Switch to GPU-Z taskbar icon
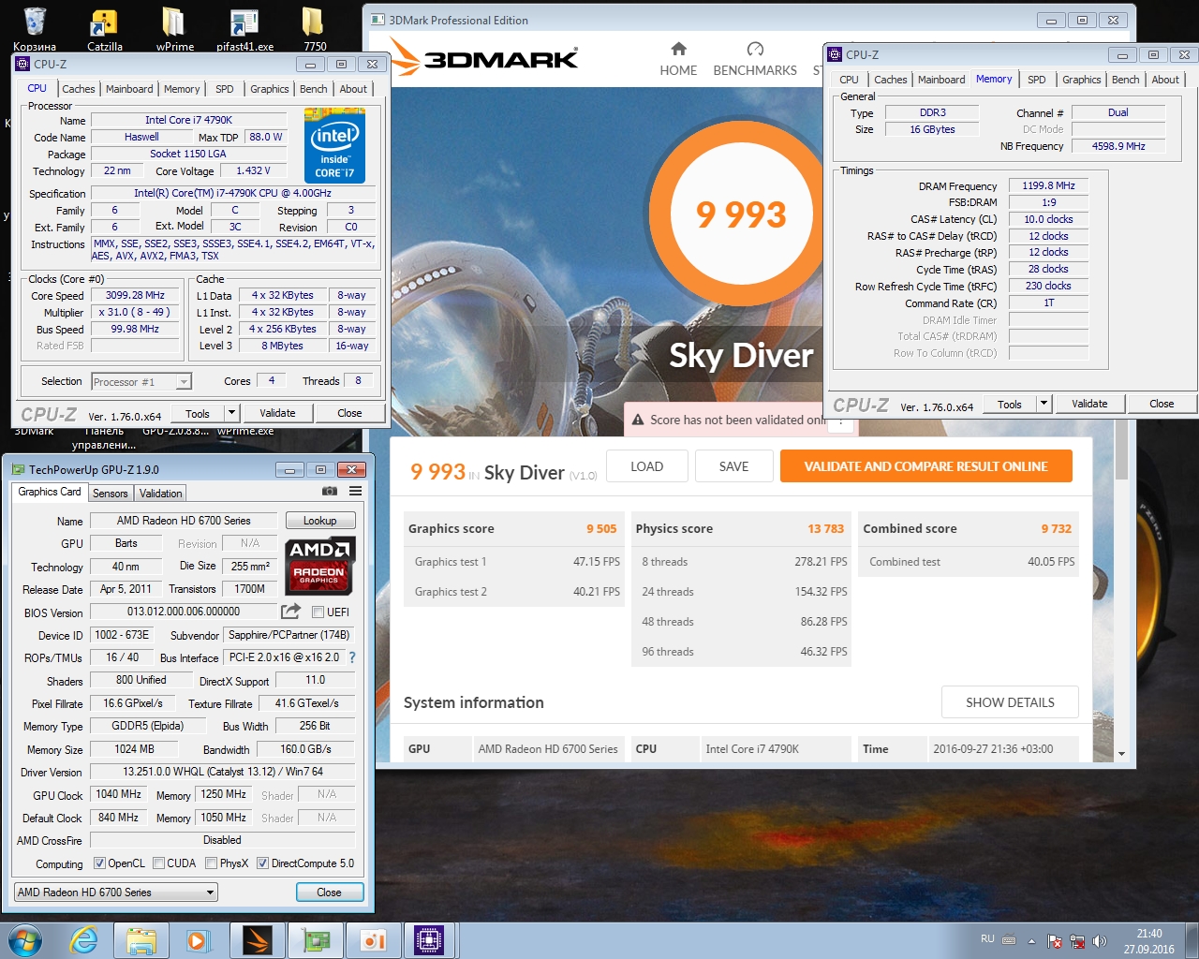This screenshot has height=959, width=1199. point(315,940)
